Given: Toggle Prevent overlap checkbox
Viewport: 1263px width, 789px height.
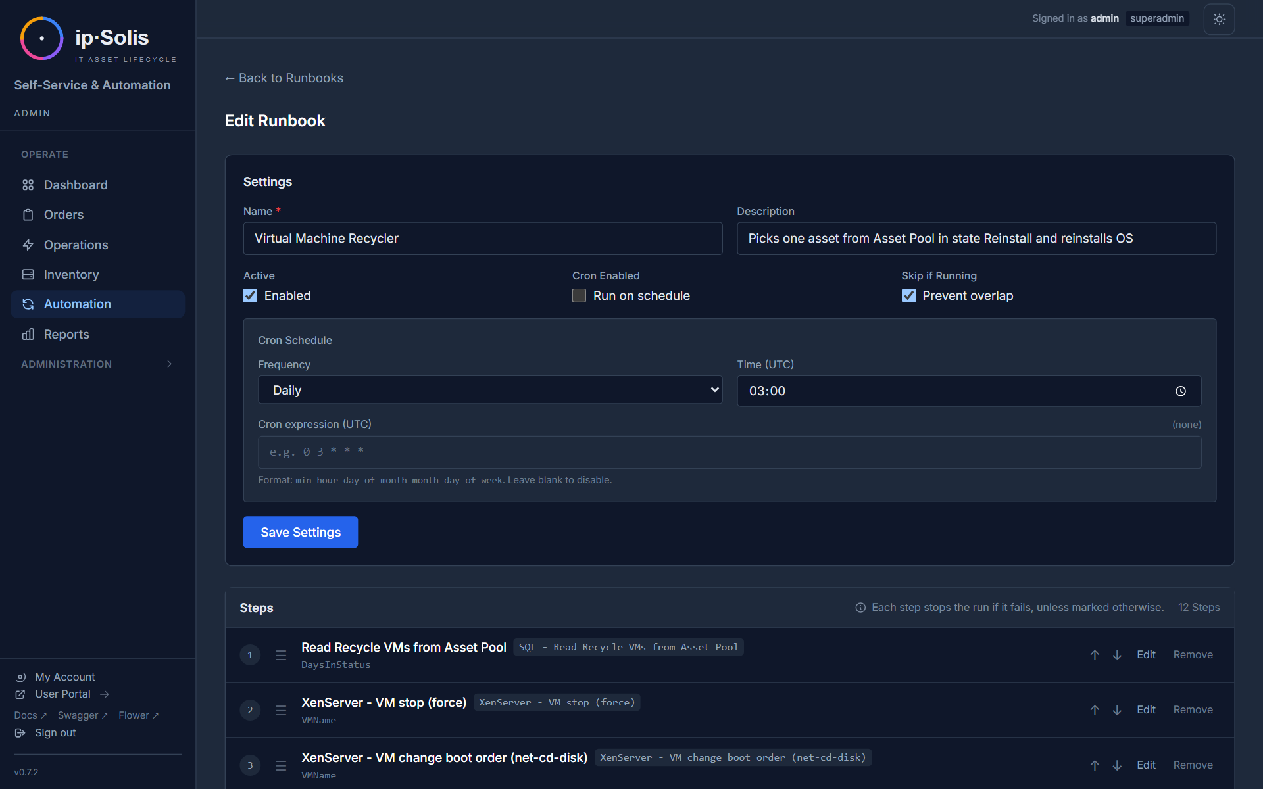Looking at the screenshot, I should (x=908, y=296).
